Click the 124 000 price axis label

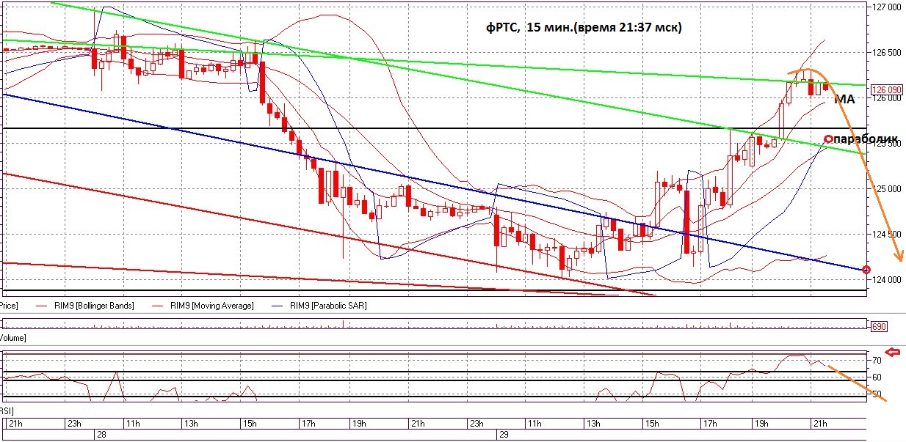point(886,279)
